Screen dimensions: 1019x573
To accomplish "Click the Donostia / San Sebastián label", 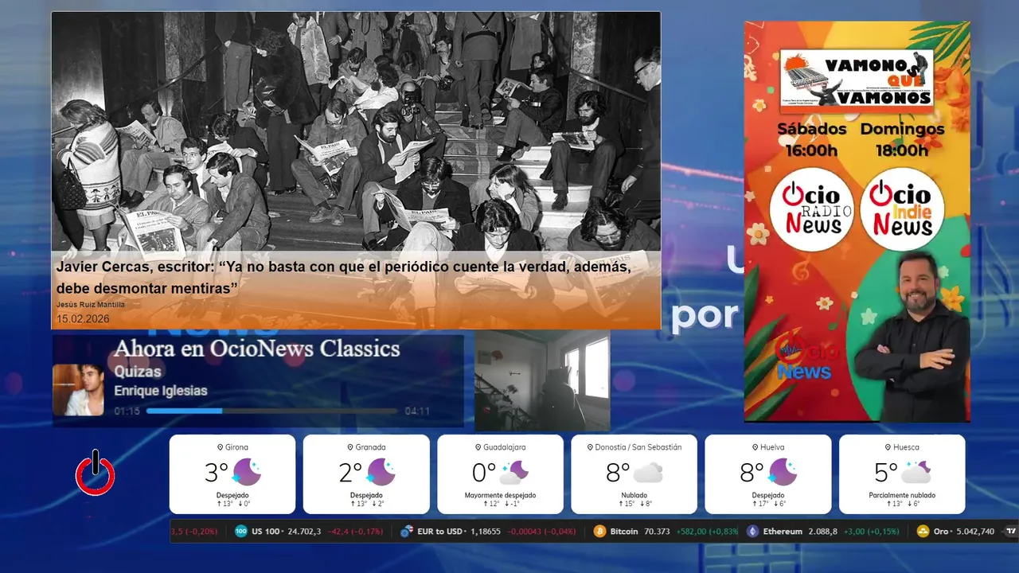I will 638,447.
